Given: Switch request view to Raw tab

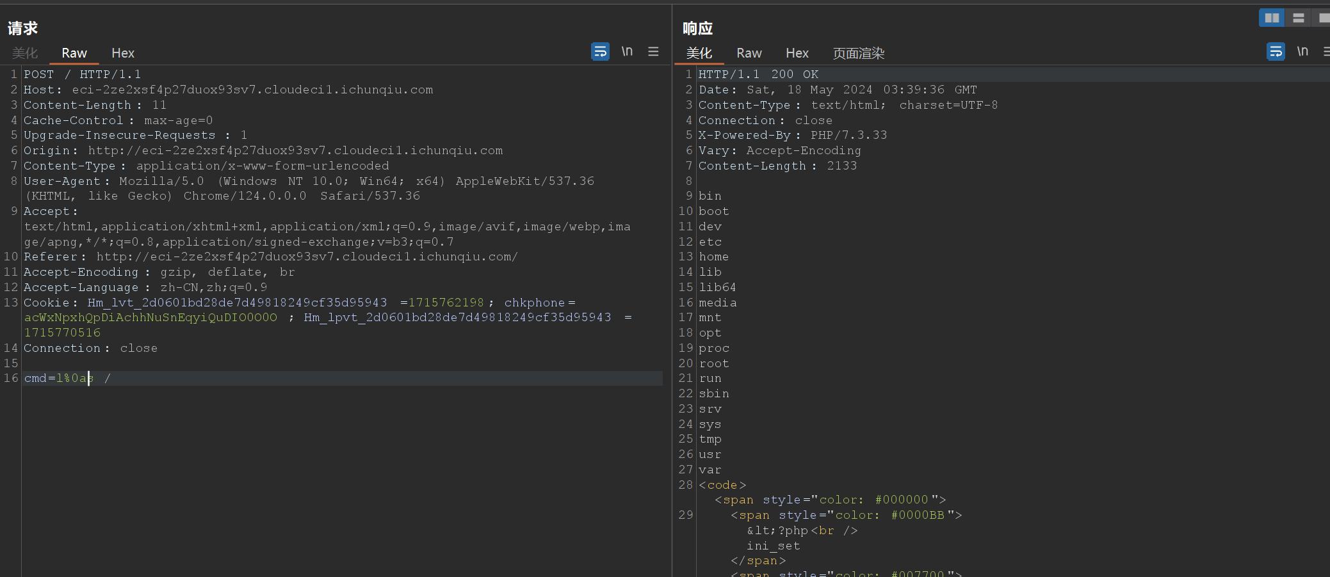Looking at the screenshot, I should click(x=74, y=53).
